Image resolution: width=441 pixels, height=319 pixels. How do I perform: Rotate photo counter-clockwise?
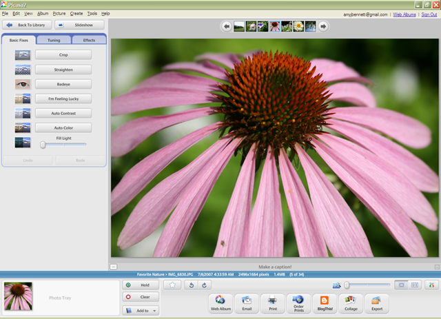[192, 285]
